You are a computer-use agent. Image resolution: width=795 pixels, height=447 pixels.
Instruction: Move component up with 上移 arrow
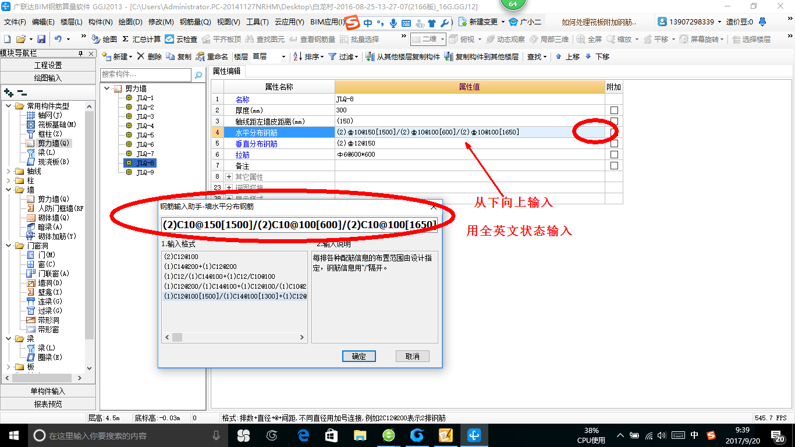[x=567, y=56]
